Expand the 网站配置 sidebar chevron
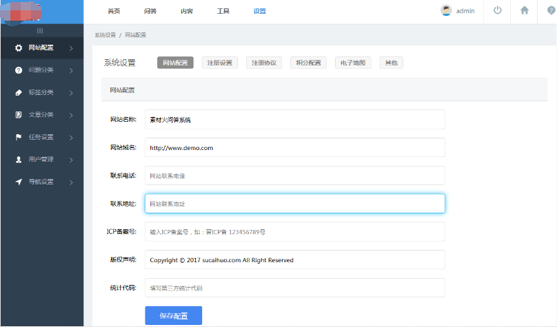The image size is (557, 329). click(x=71, y=48)
